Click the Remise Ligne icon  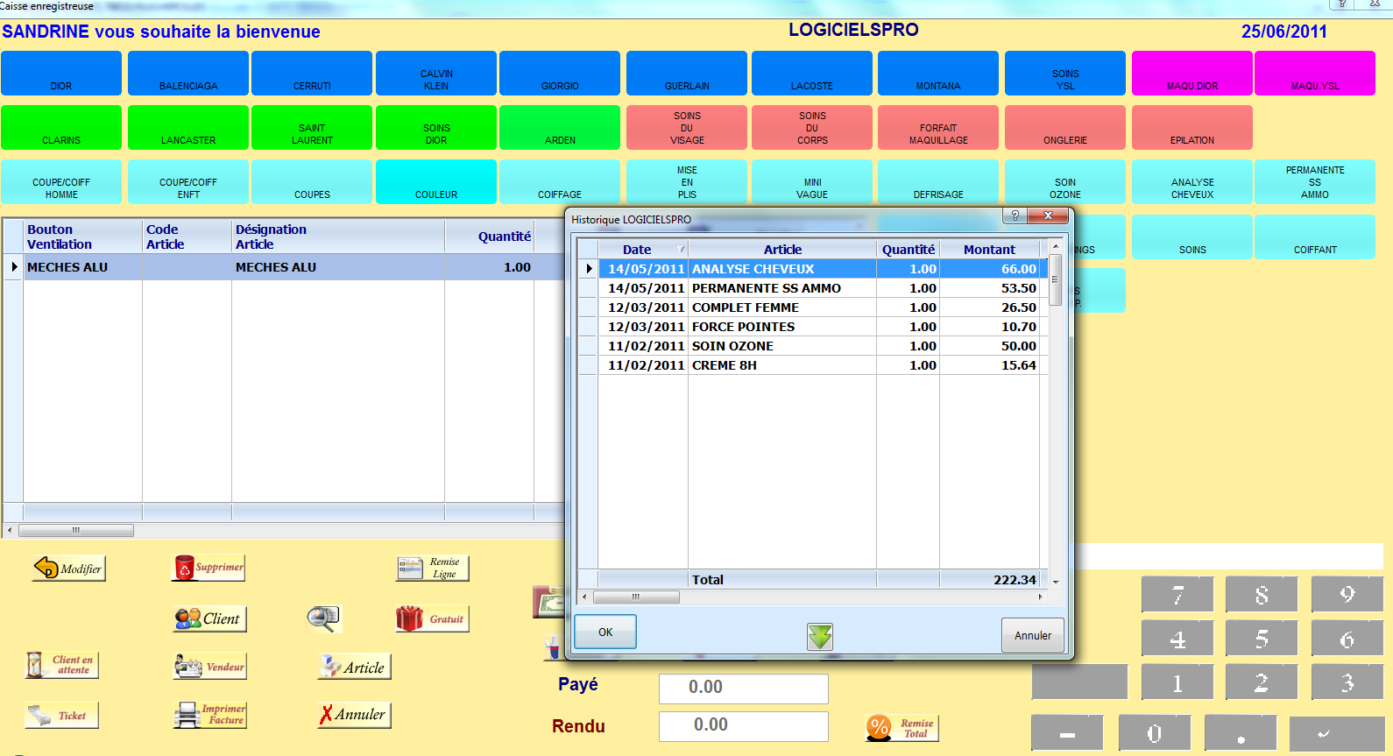(x=432, y=568)
